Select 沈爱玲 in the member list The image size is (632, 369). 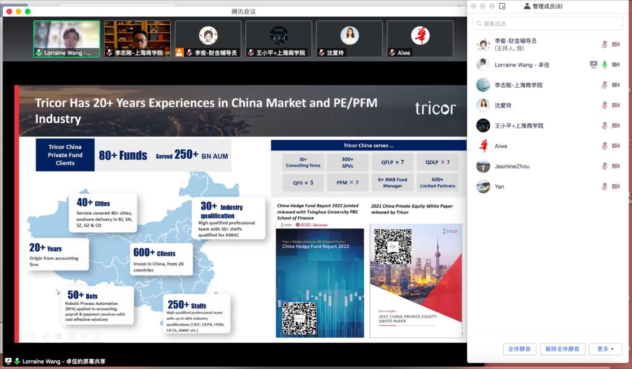503,105
